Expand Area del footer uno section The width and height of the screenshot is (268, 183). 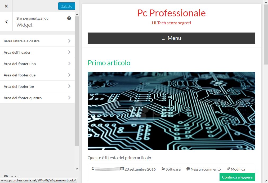(37, 64)
